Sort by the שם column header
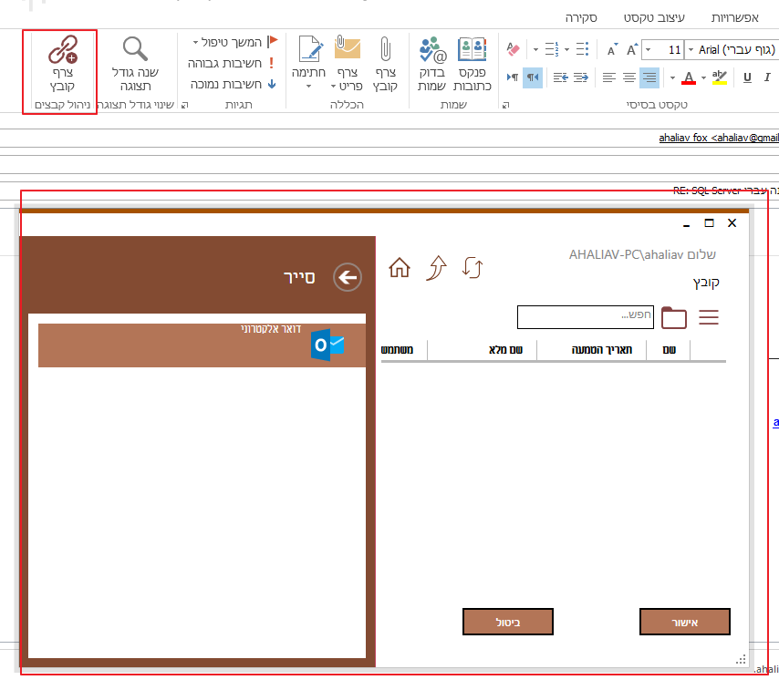This screenshot has height=680, width=779. (x=670, y=350)
